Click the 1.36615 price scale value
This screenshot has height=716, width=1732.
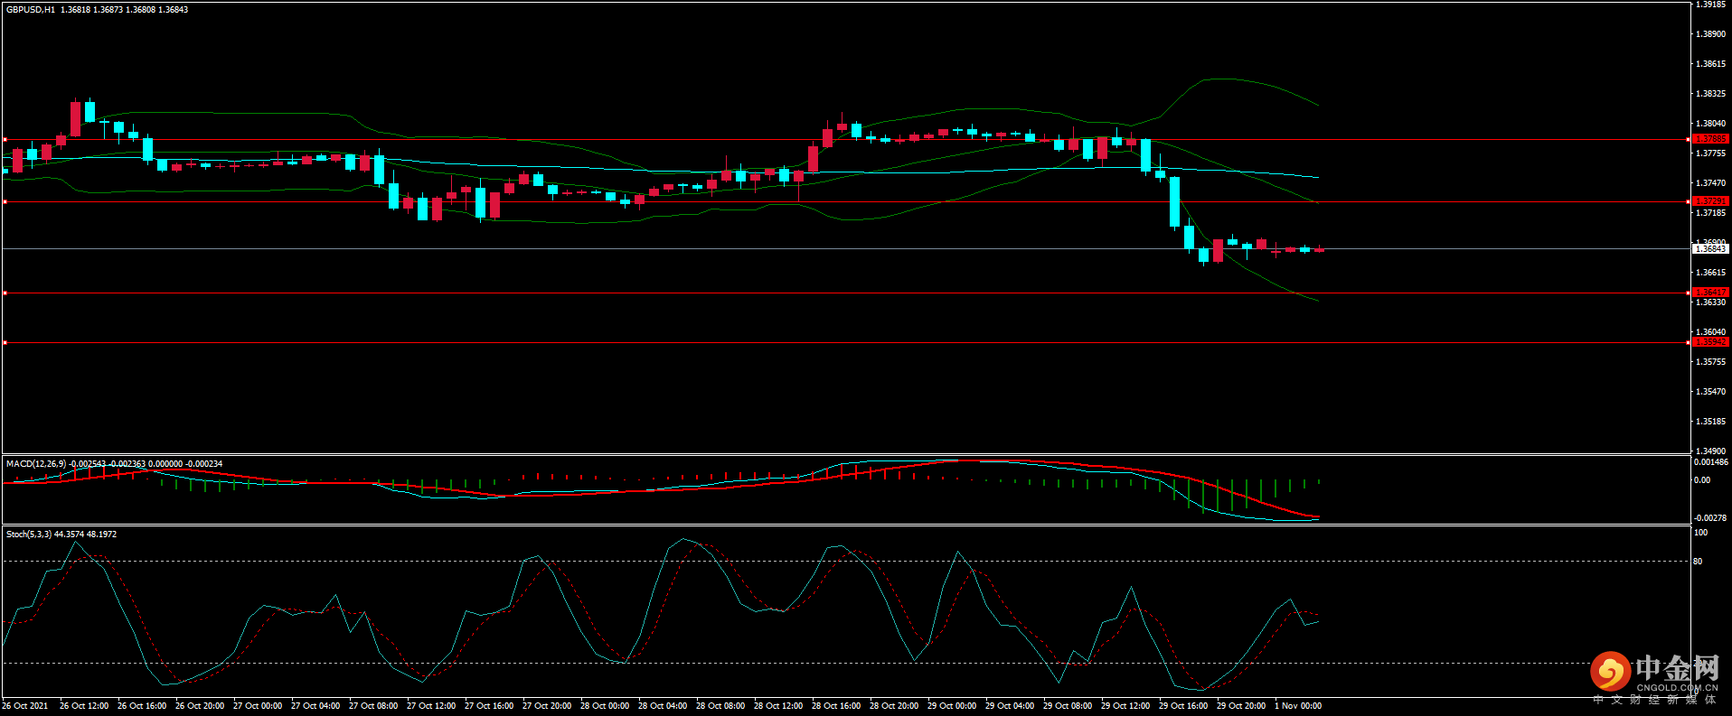click(1710, 273)
